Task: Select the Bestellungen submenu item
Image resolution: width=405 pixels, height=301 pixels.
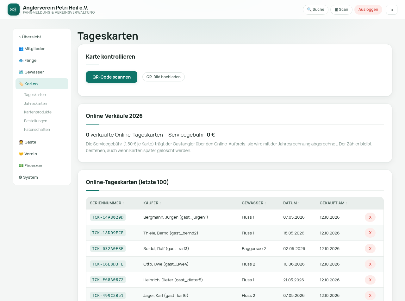Action: tap(36, 121)
